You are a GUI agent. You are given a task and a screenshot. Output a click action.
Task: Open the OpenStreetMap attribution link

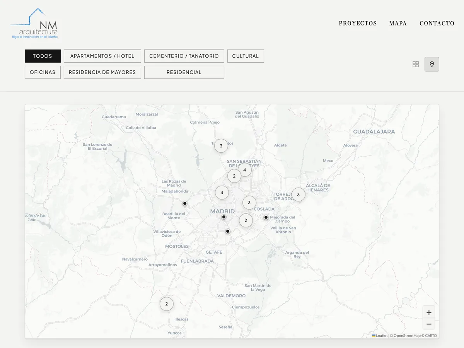(407, 336)
